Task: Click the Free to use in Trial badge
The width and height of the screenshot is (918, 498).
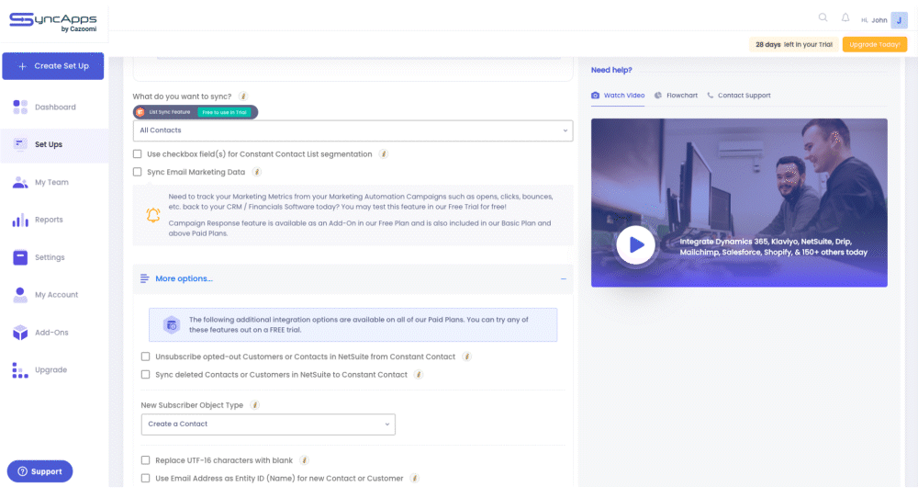Action: pos(224,112)
